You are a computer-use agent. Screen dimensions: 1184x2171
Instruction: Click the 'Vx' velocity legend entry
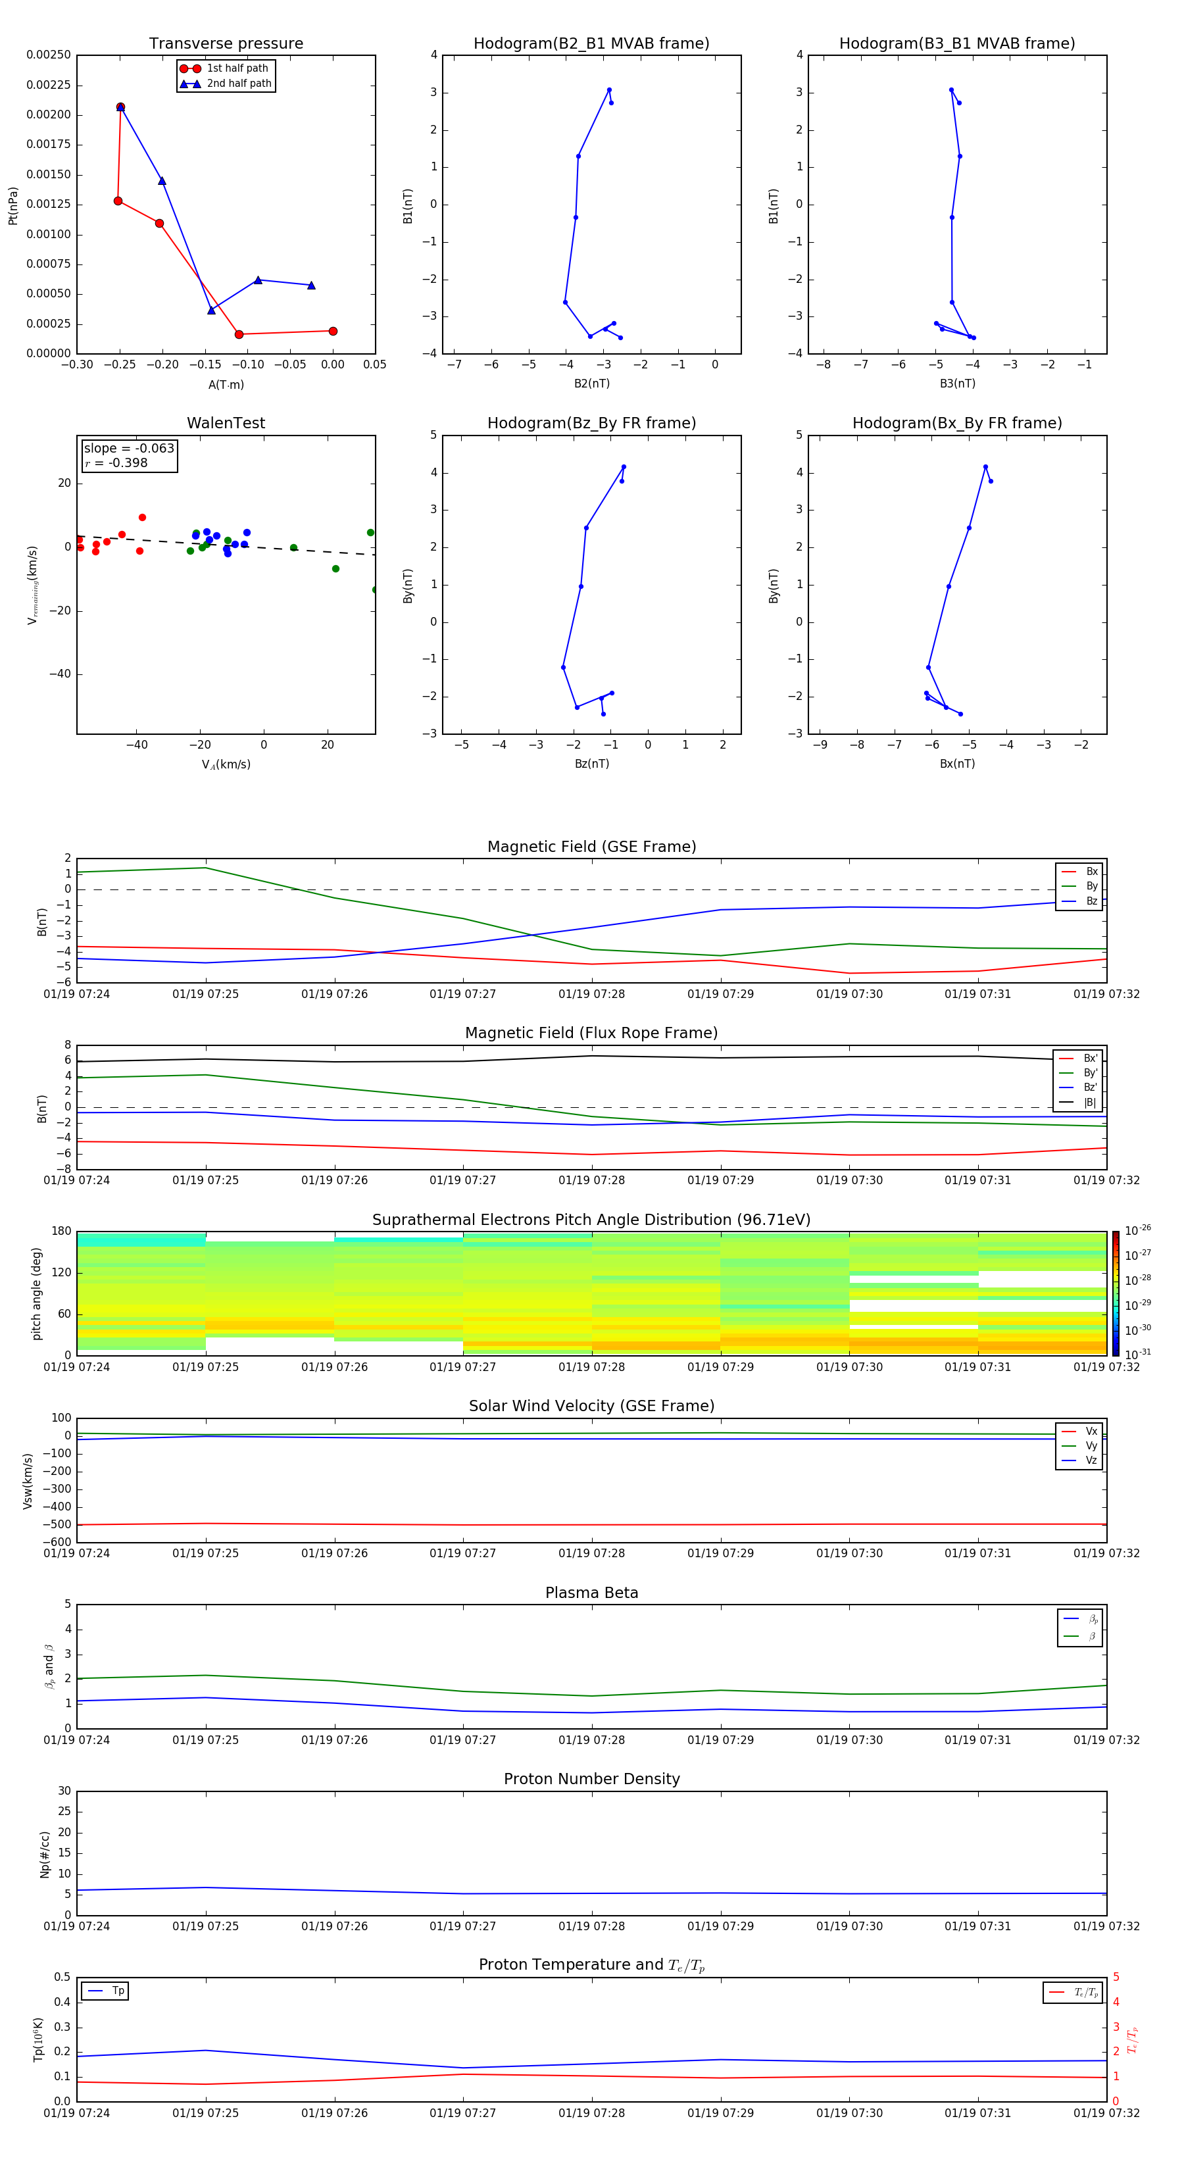[x=1080, y=1431]
